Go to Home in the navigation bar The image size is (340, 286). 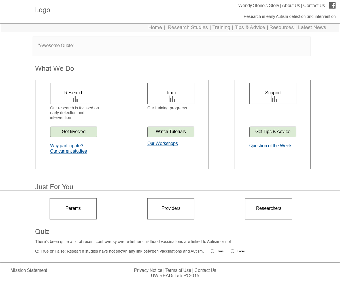coord(155,27)
